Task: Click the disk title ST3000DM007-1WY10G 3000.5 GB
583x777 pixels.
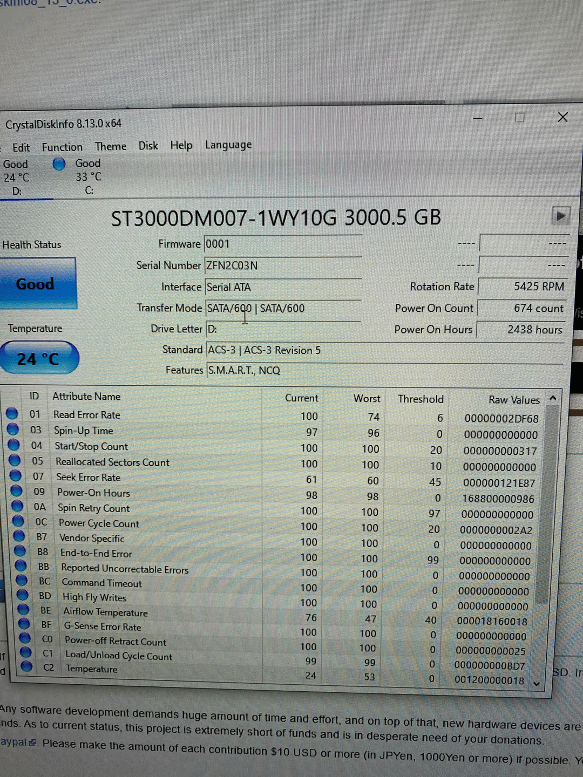Action: pyautogui.click(x=276, y=217)
